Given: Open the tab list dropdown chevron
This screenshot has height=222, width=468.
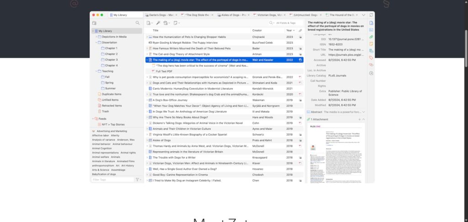Looking at the screenshot, I should point(363,15).
